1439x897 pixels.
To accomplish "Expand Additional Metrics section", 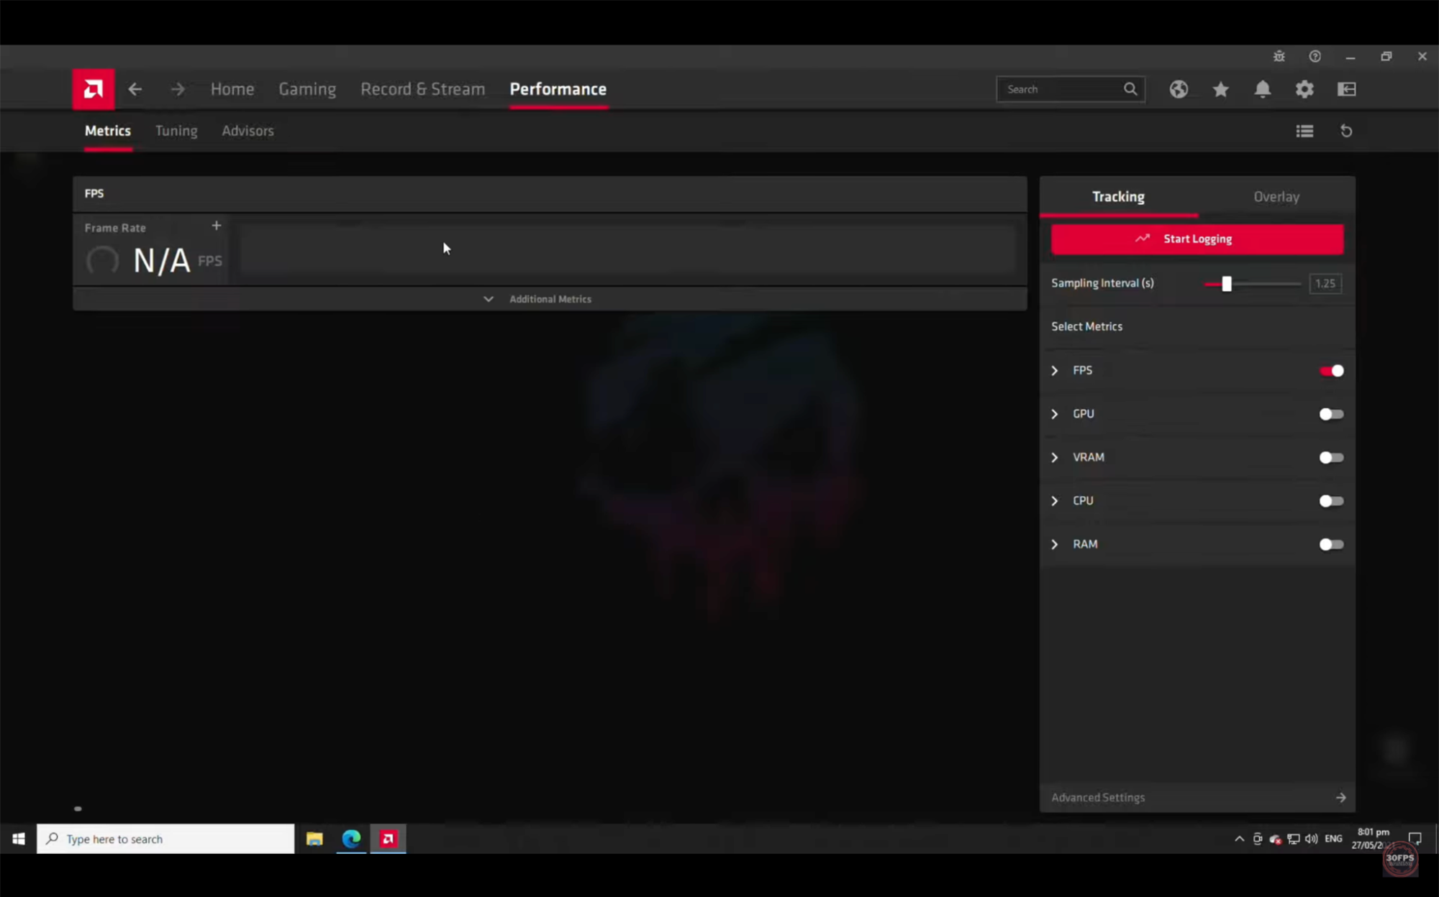I will coord(550,299).
